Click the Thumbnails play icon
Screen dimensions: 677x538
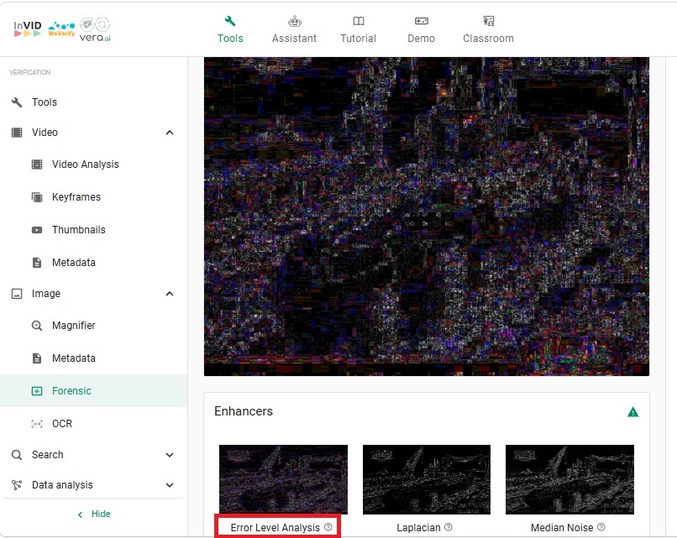point(37,230)
